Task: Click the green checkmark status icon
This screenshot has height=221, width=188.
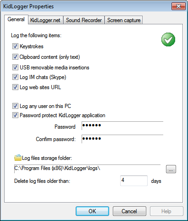Action: [168, 40]
